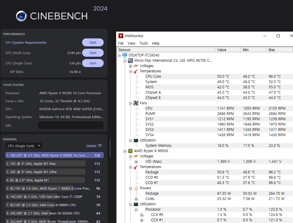Viewport: 293px width, 223px height.
Task: Start the CPU Single Core test
Action: click(93, 63)
